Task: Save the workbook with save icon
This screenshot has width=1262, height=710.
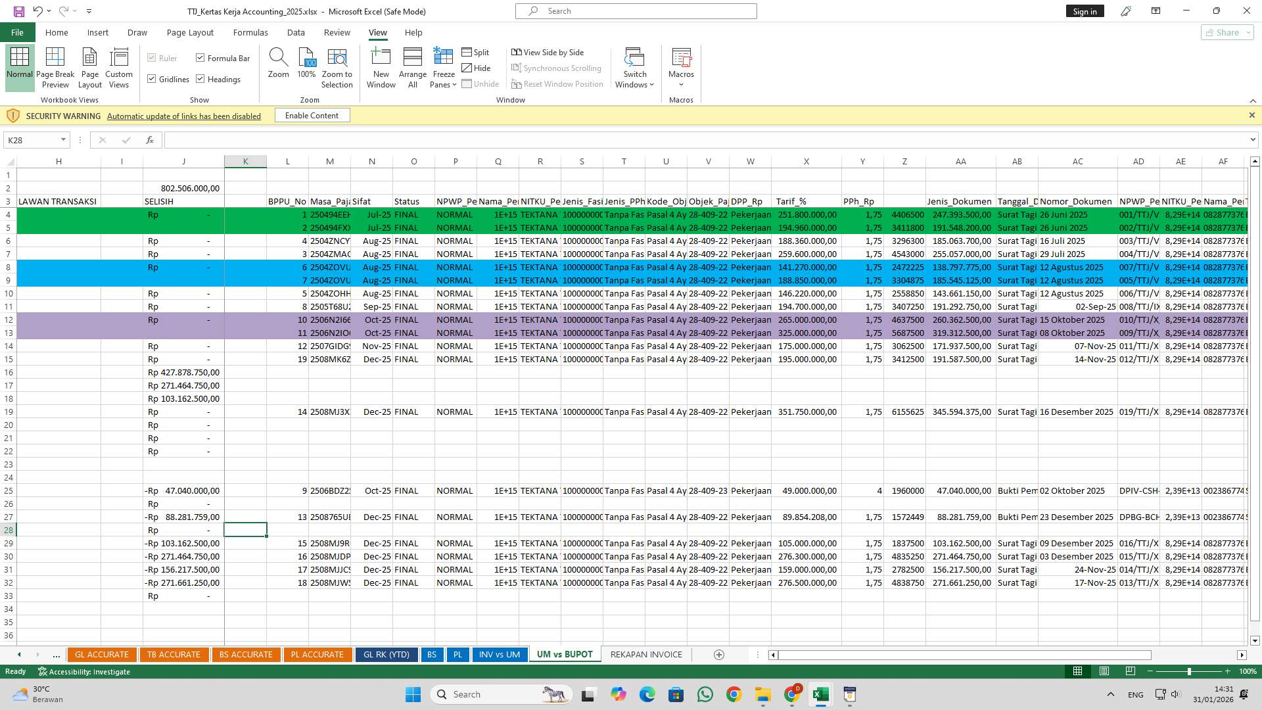Action: tap(18, 11)
